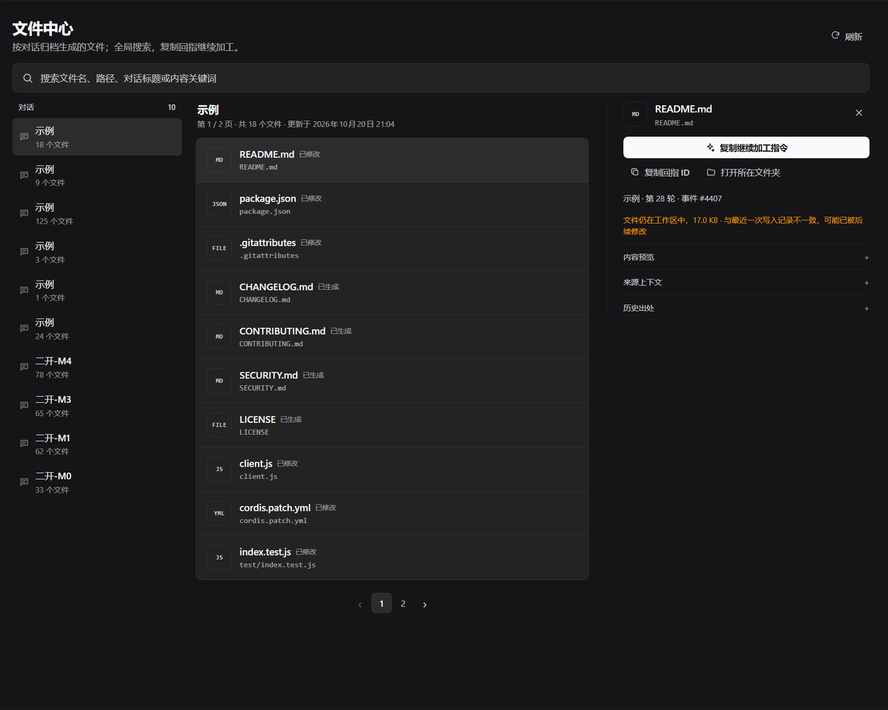The height and width of the screenshot is (710, 888).
Task: Select the index.test.js file name
Action: coord(265,552)
